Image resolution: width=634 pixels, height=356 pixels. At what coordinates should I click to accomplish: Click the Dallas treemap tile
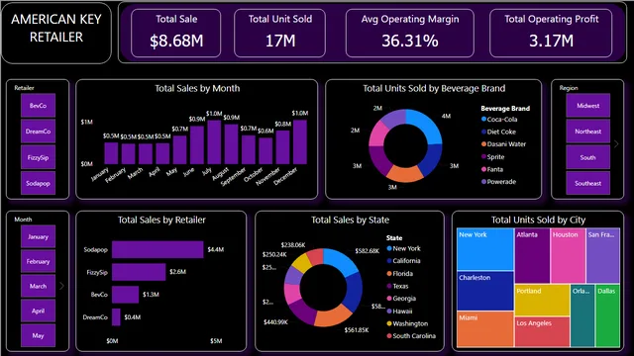(x=607, y=315)
